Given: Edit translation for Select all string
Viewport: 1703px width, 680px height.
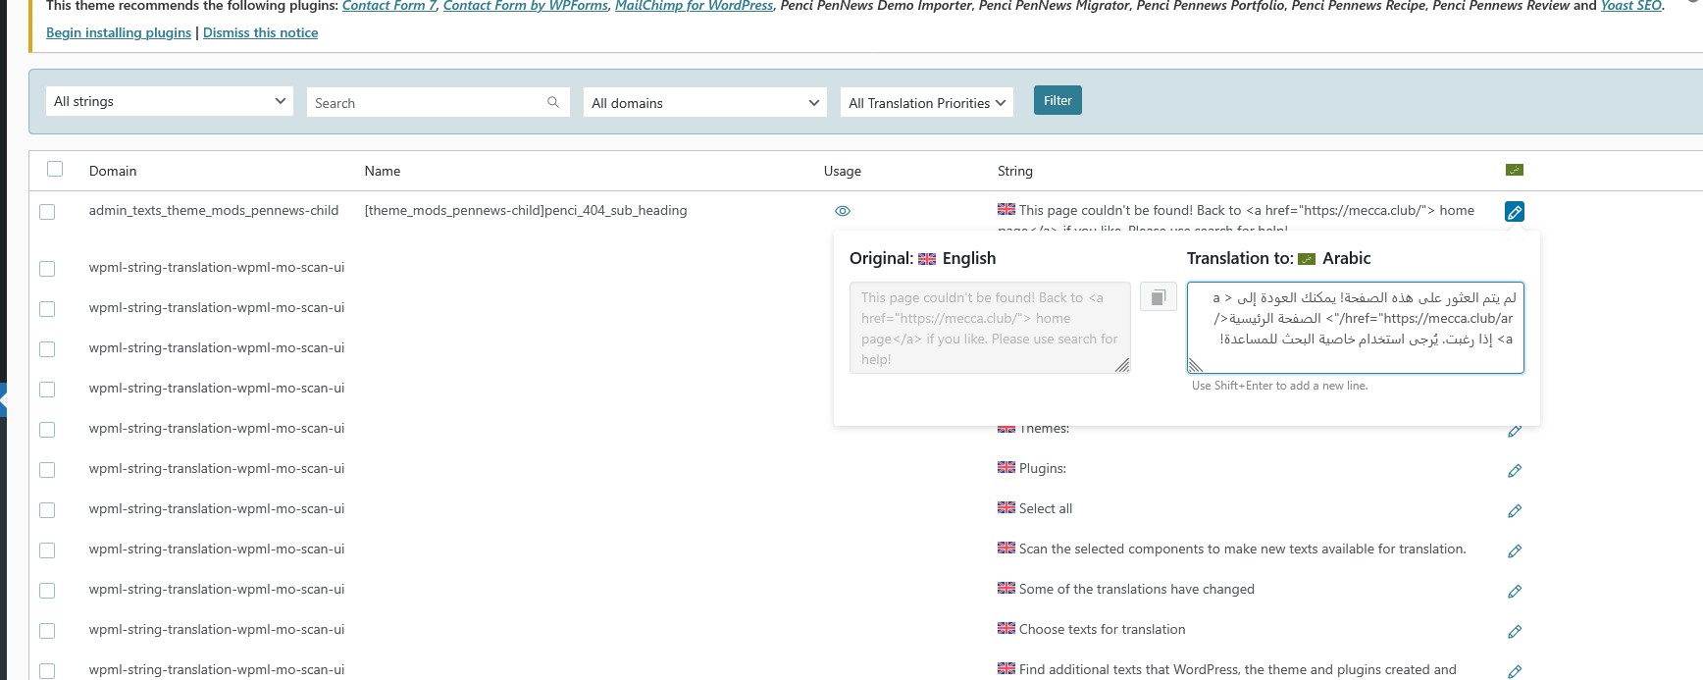Looking at the screenshot, I should (x=1514, y=511).
